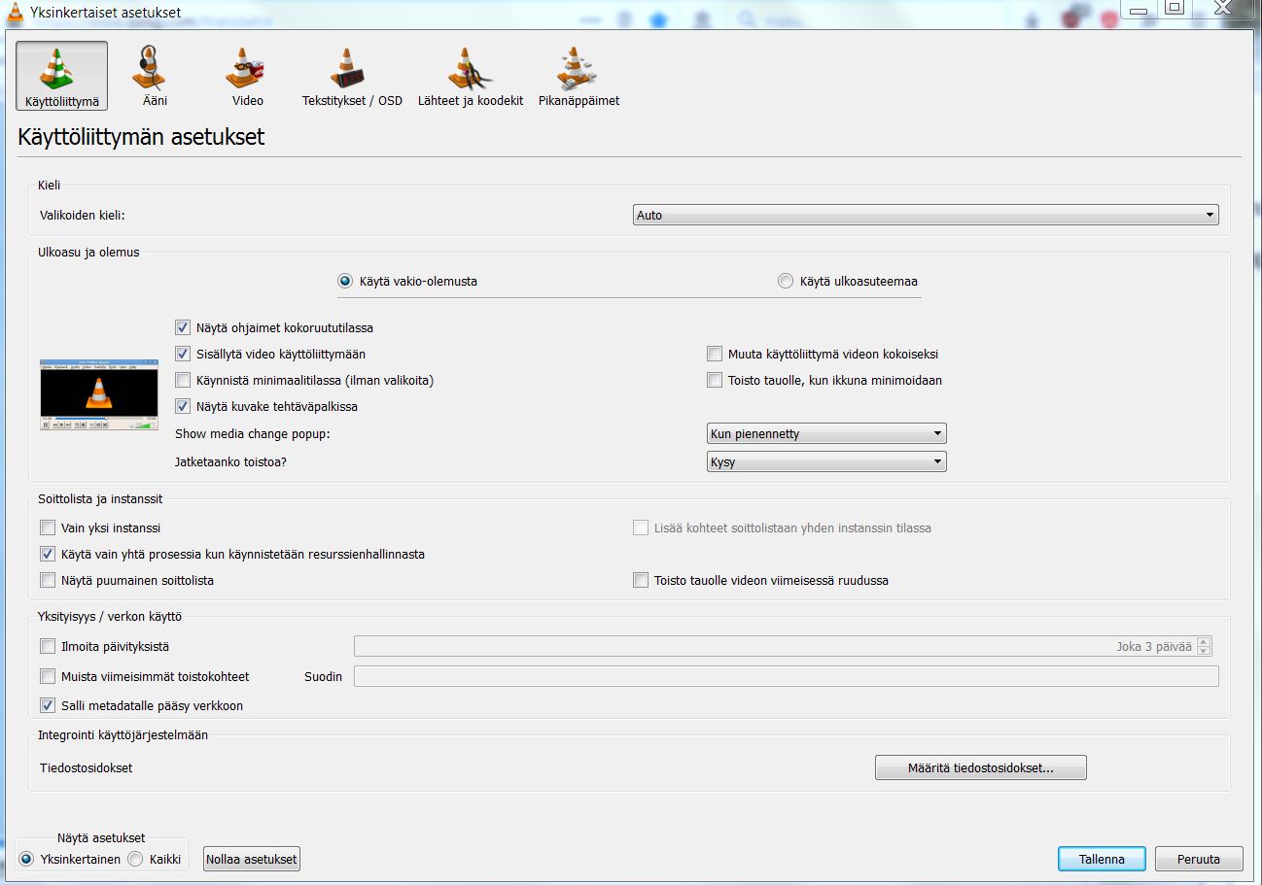Viewport: 1262px width, 885px height.
Task: Click the Show media change popup label
Action: pyautogui.click(x=253, y=434)
